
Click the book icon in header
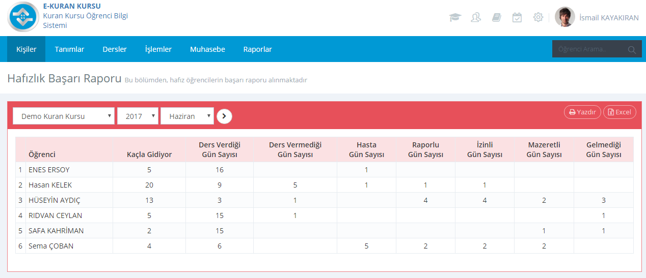(x=497, y=17)
